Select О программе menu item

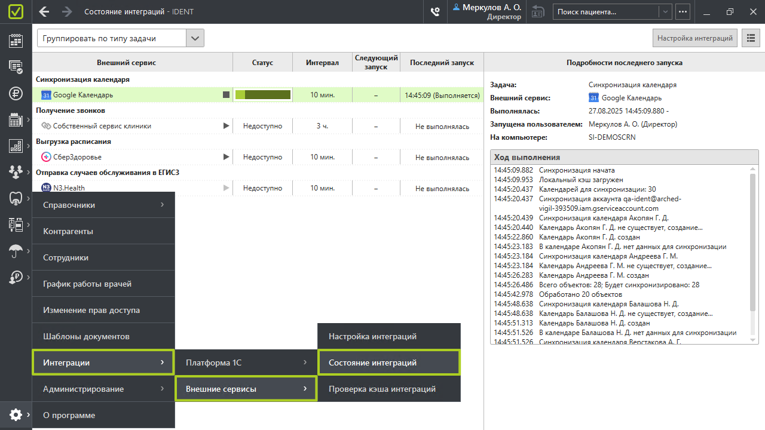click(x=103, y=415)
